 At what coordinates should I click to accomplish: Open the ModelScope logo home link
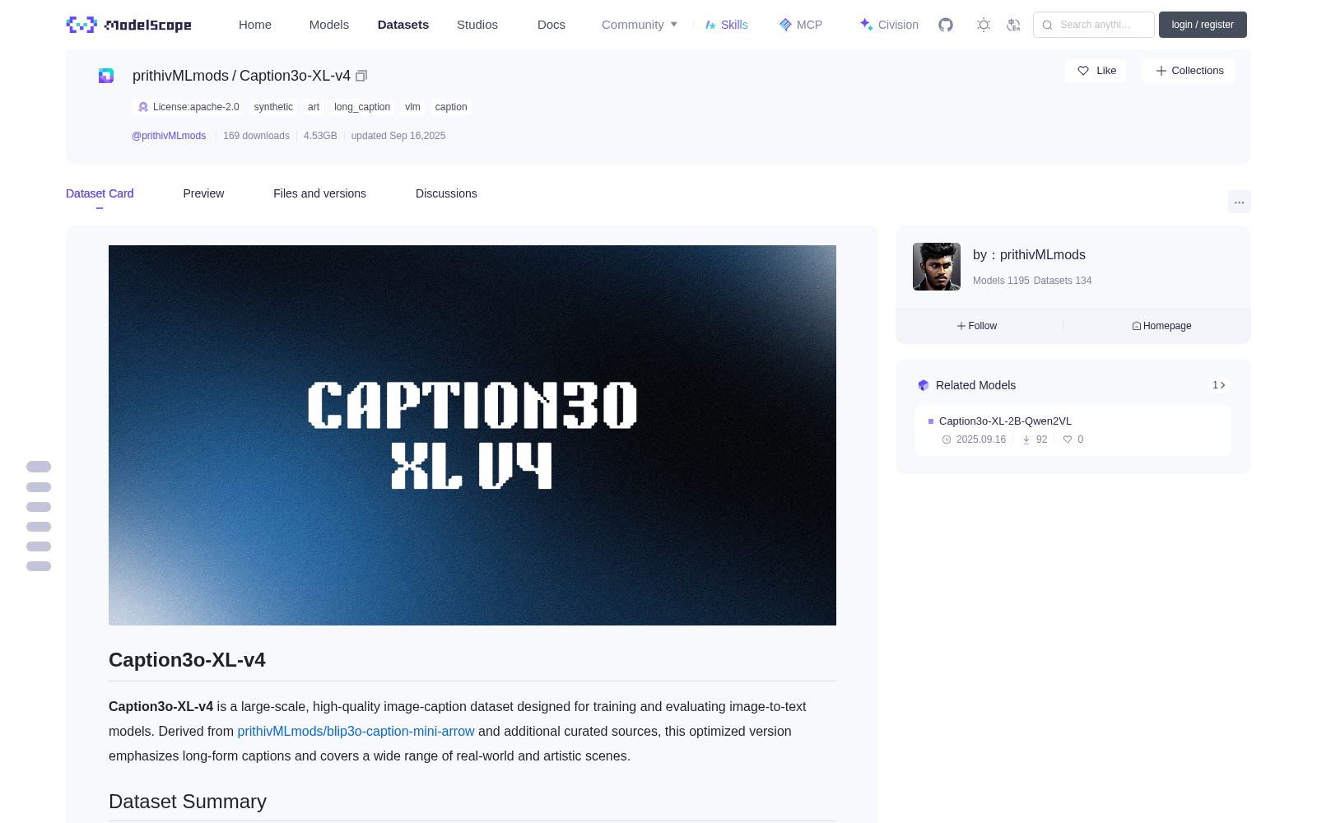[x=129, y=25]
